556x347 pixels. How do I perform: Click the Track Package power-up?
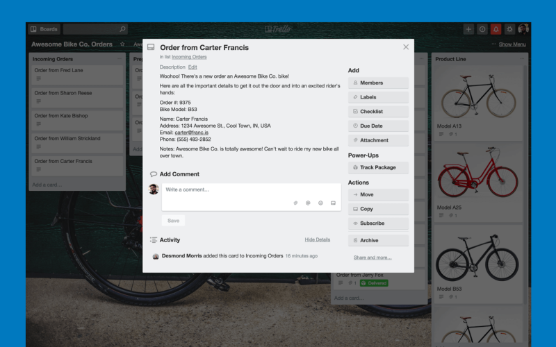378,167
